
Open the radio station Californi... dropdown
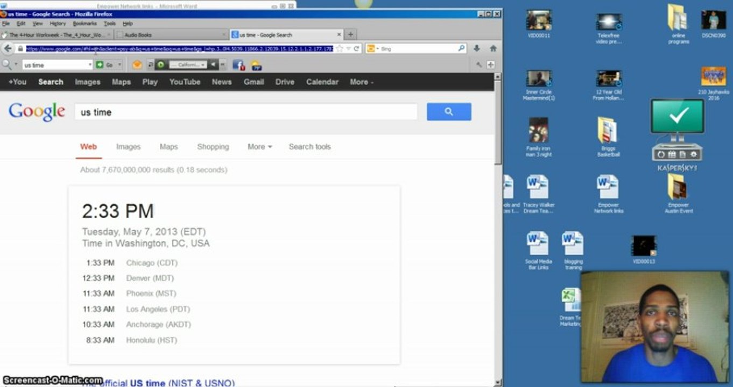[x=187, y=65]
